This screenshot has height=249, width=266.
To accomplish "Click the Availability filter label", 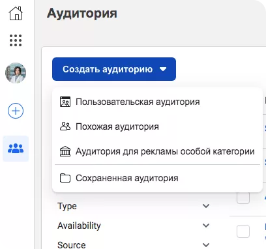I will tap(79, 226).
